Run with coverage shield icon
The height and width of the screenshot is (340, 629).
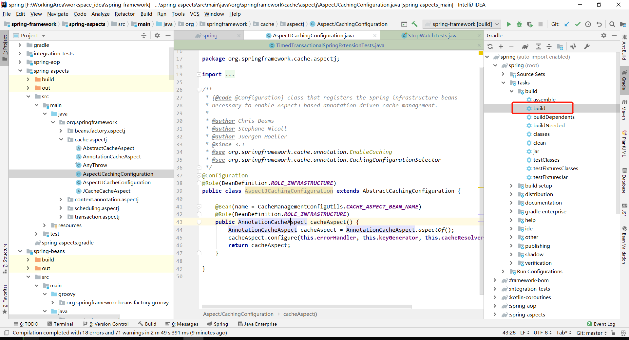pyautogui.click(x=530, y=24)
